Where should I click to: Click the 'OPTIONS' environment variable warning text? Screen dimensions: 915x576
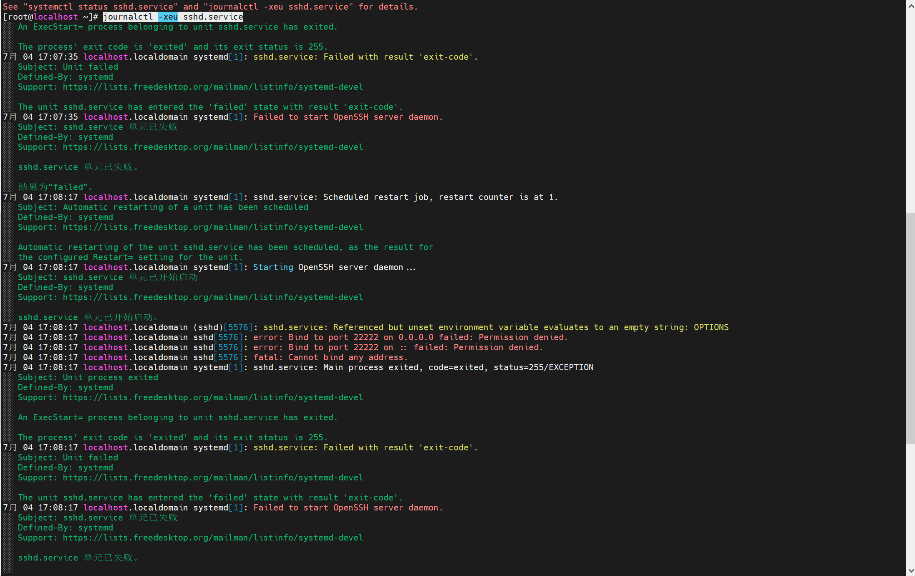(711, 327)
